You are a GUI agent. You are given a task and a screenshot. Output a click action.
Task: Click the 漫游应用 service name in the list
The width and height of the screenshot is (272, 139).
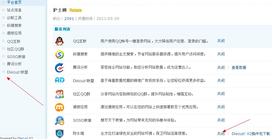click(80, 107)
